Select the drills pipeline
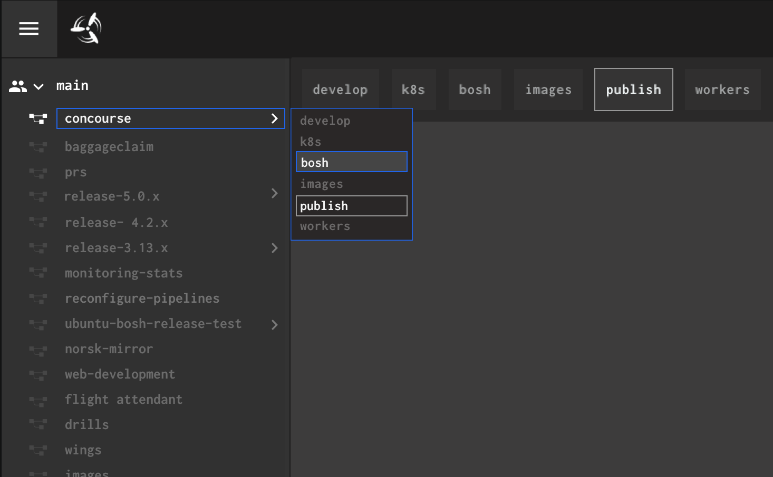 [x=86, y=424]
